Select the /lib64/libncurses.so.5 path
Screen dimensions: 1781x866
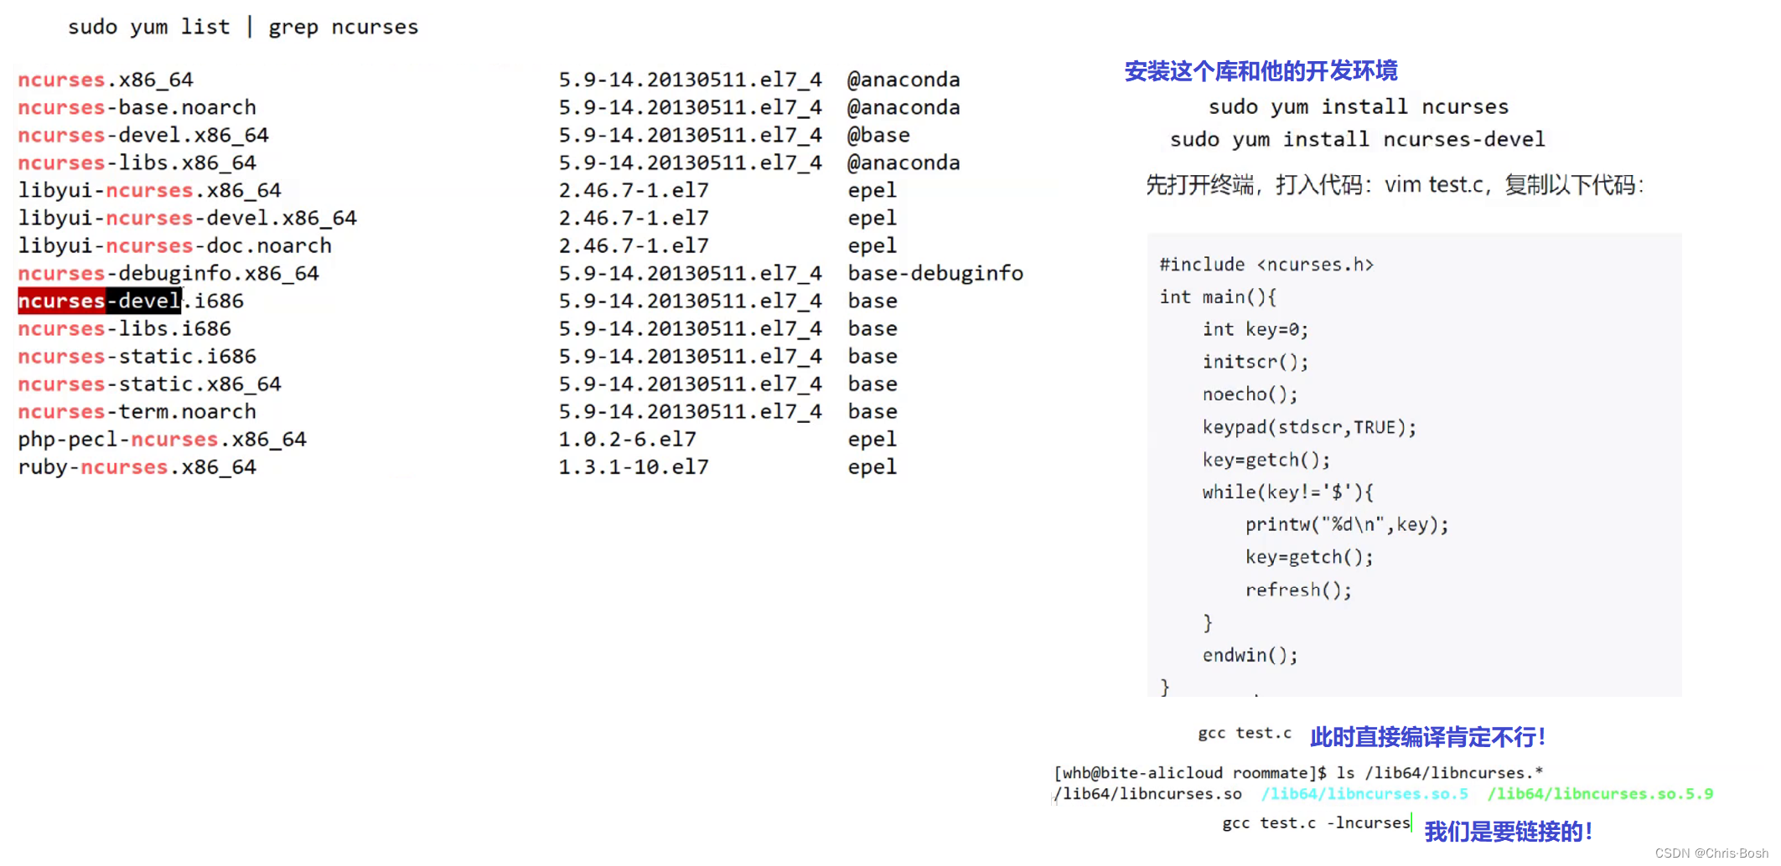click(x=1365, y=794)
